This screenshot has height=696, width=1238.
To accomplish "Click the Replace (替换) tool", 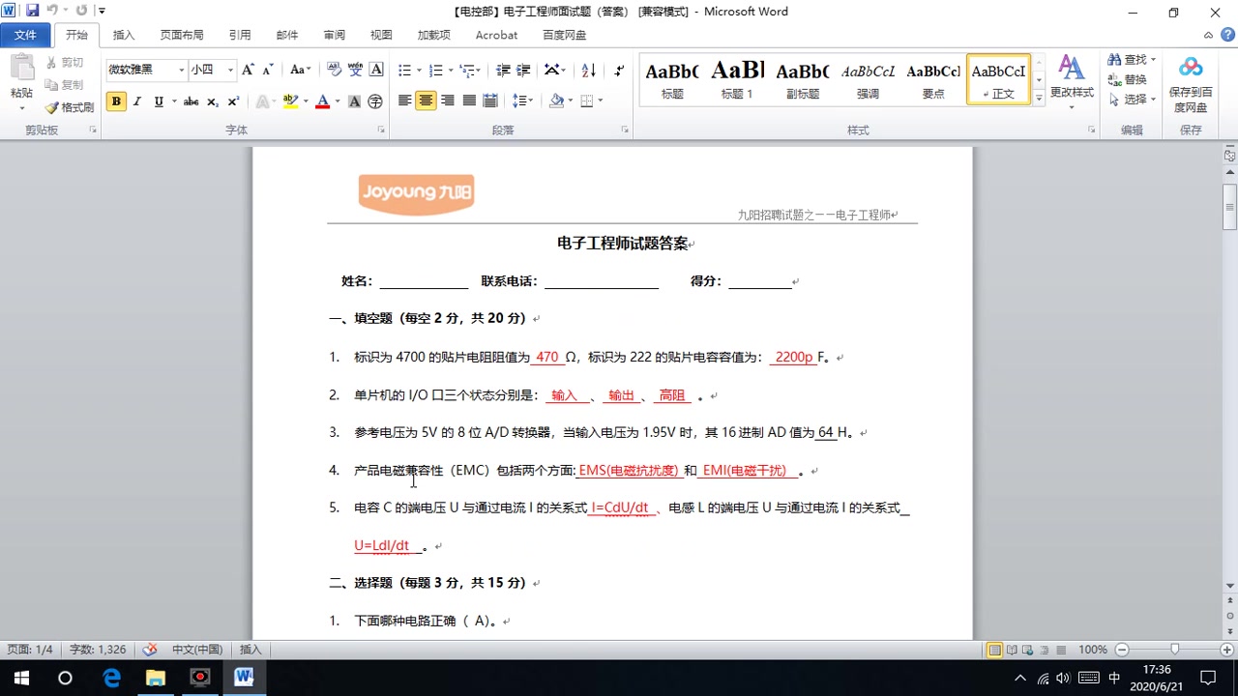I will click(x=1128, y=79).
